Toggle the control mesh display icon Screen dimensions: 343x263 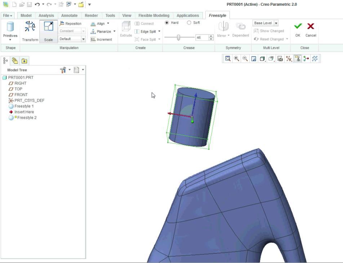click(315, 59)
